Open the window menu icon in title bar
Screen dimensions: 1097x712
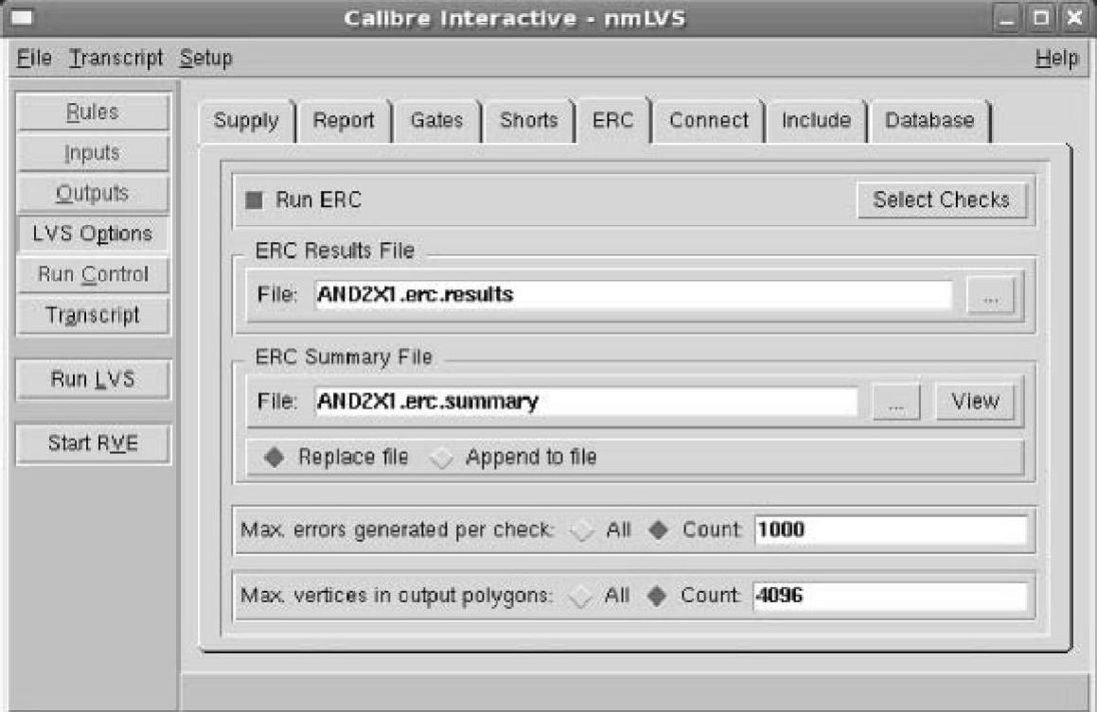click(23, 17)
